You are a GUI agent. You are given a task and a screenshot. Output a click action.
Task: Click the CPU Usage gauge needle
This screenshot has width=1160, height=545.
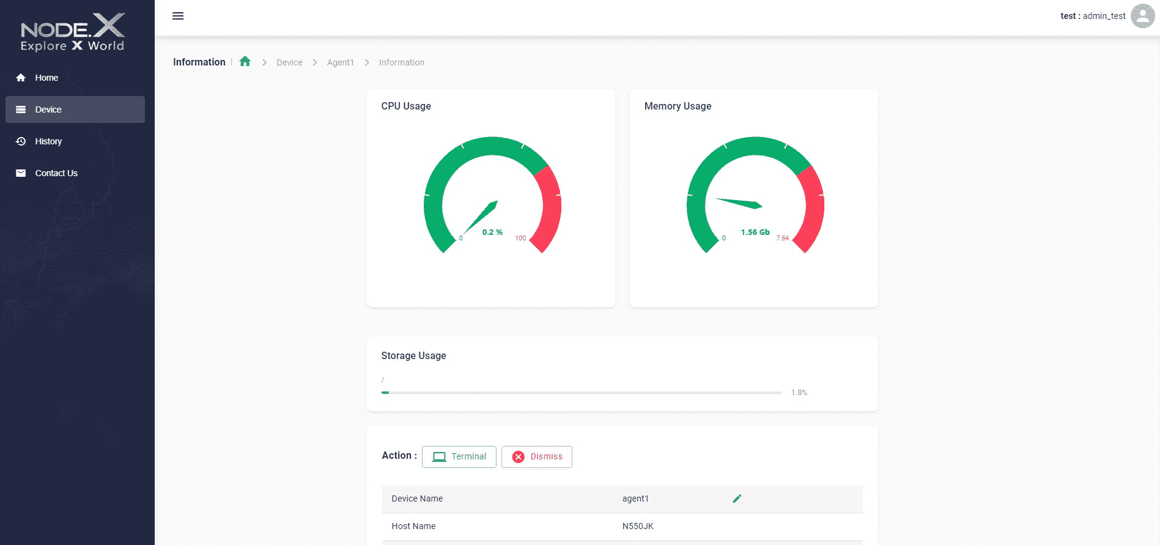pos(482,216)
